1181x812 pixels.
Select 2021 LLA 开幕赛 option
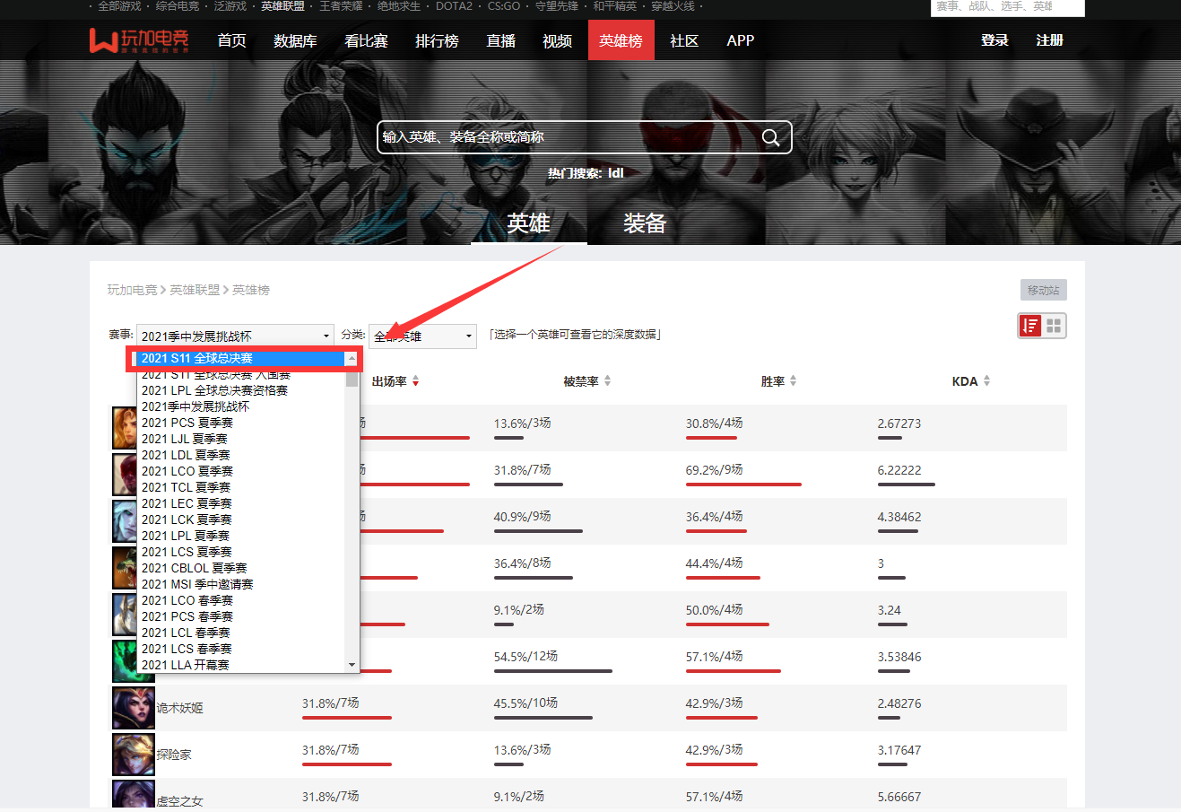pyautogui.click(x=241, y=665)
